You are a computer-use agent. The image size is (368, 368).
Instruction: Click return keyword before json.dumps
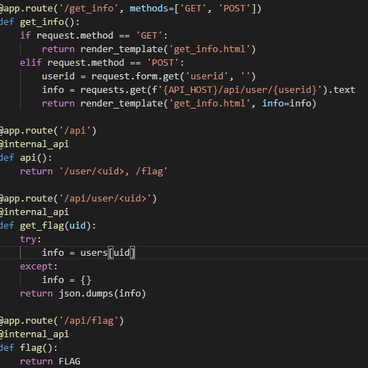36,294
